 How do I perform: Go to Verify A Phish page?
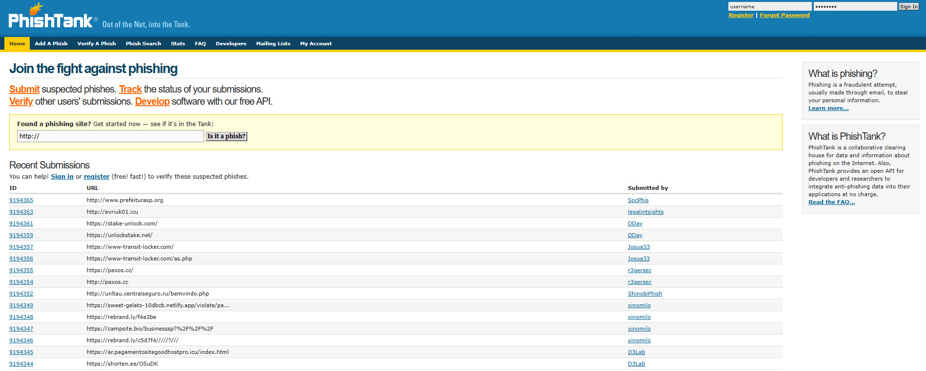[97, 44]
